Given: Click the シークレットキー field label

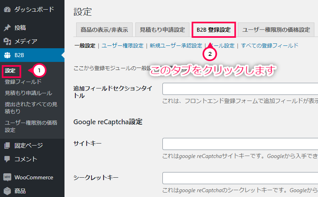Looking at the screenshot, I should (x=96, y=178).
